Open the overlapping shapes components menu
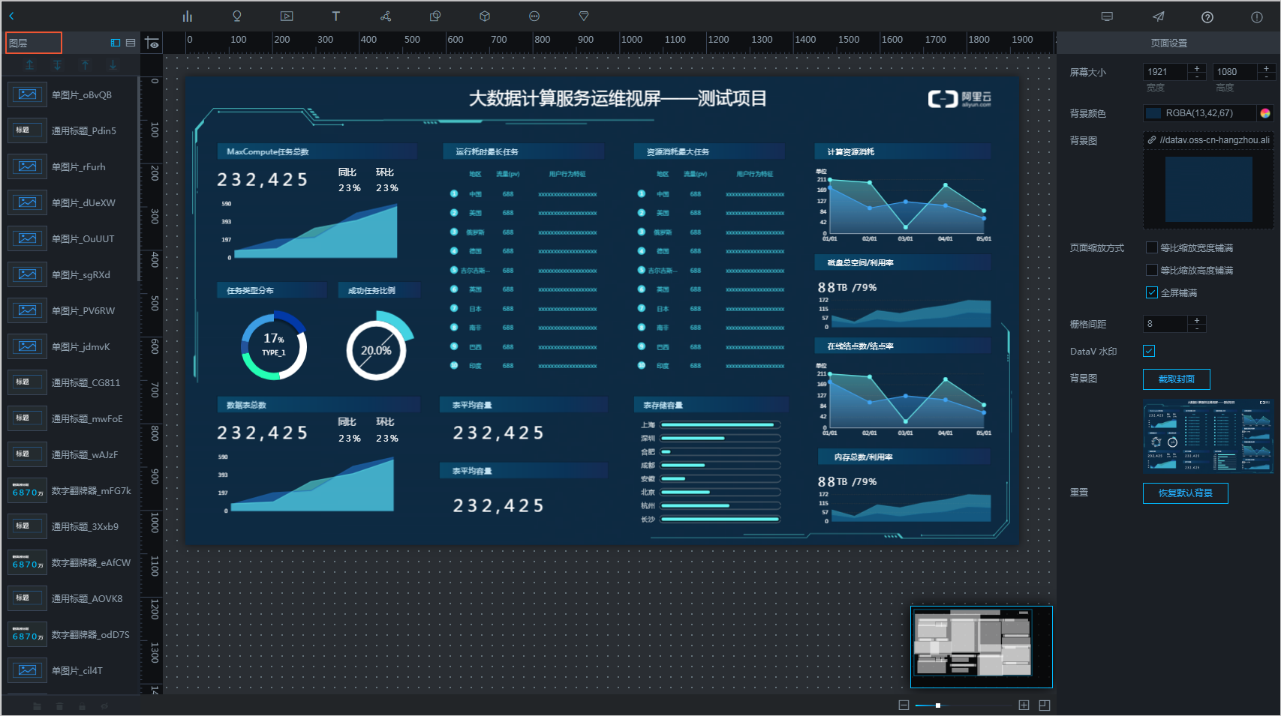This screenshot has width=1281, height=716. (x=435, y=16)
